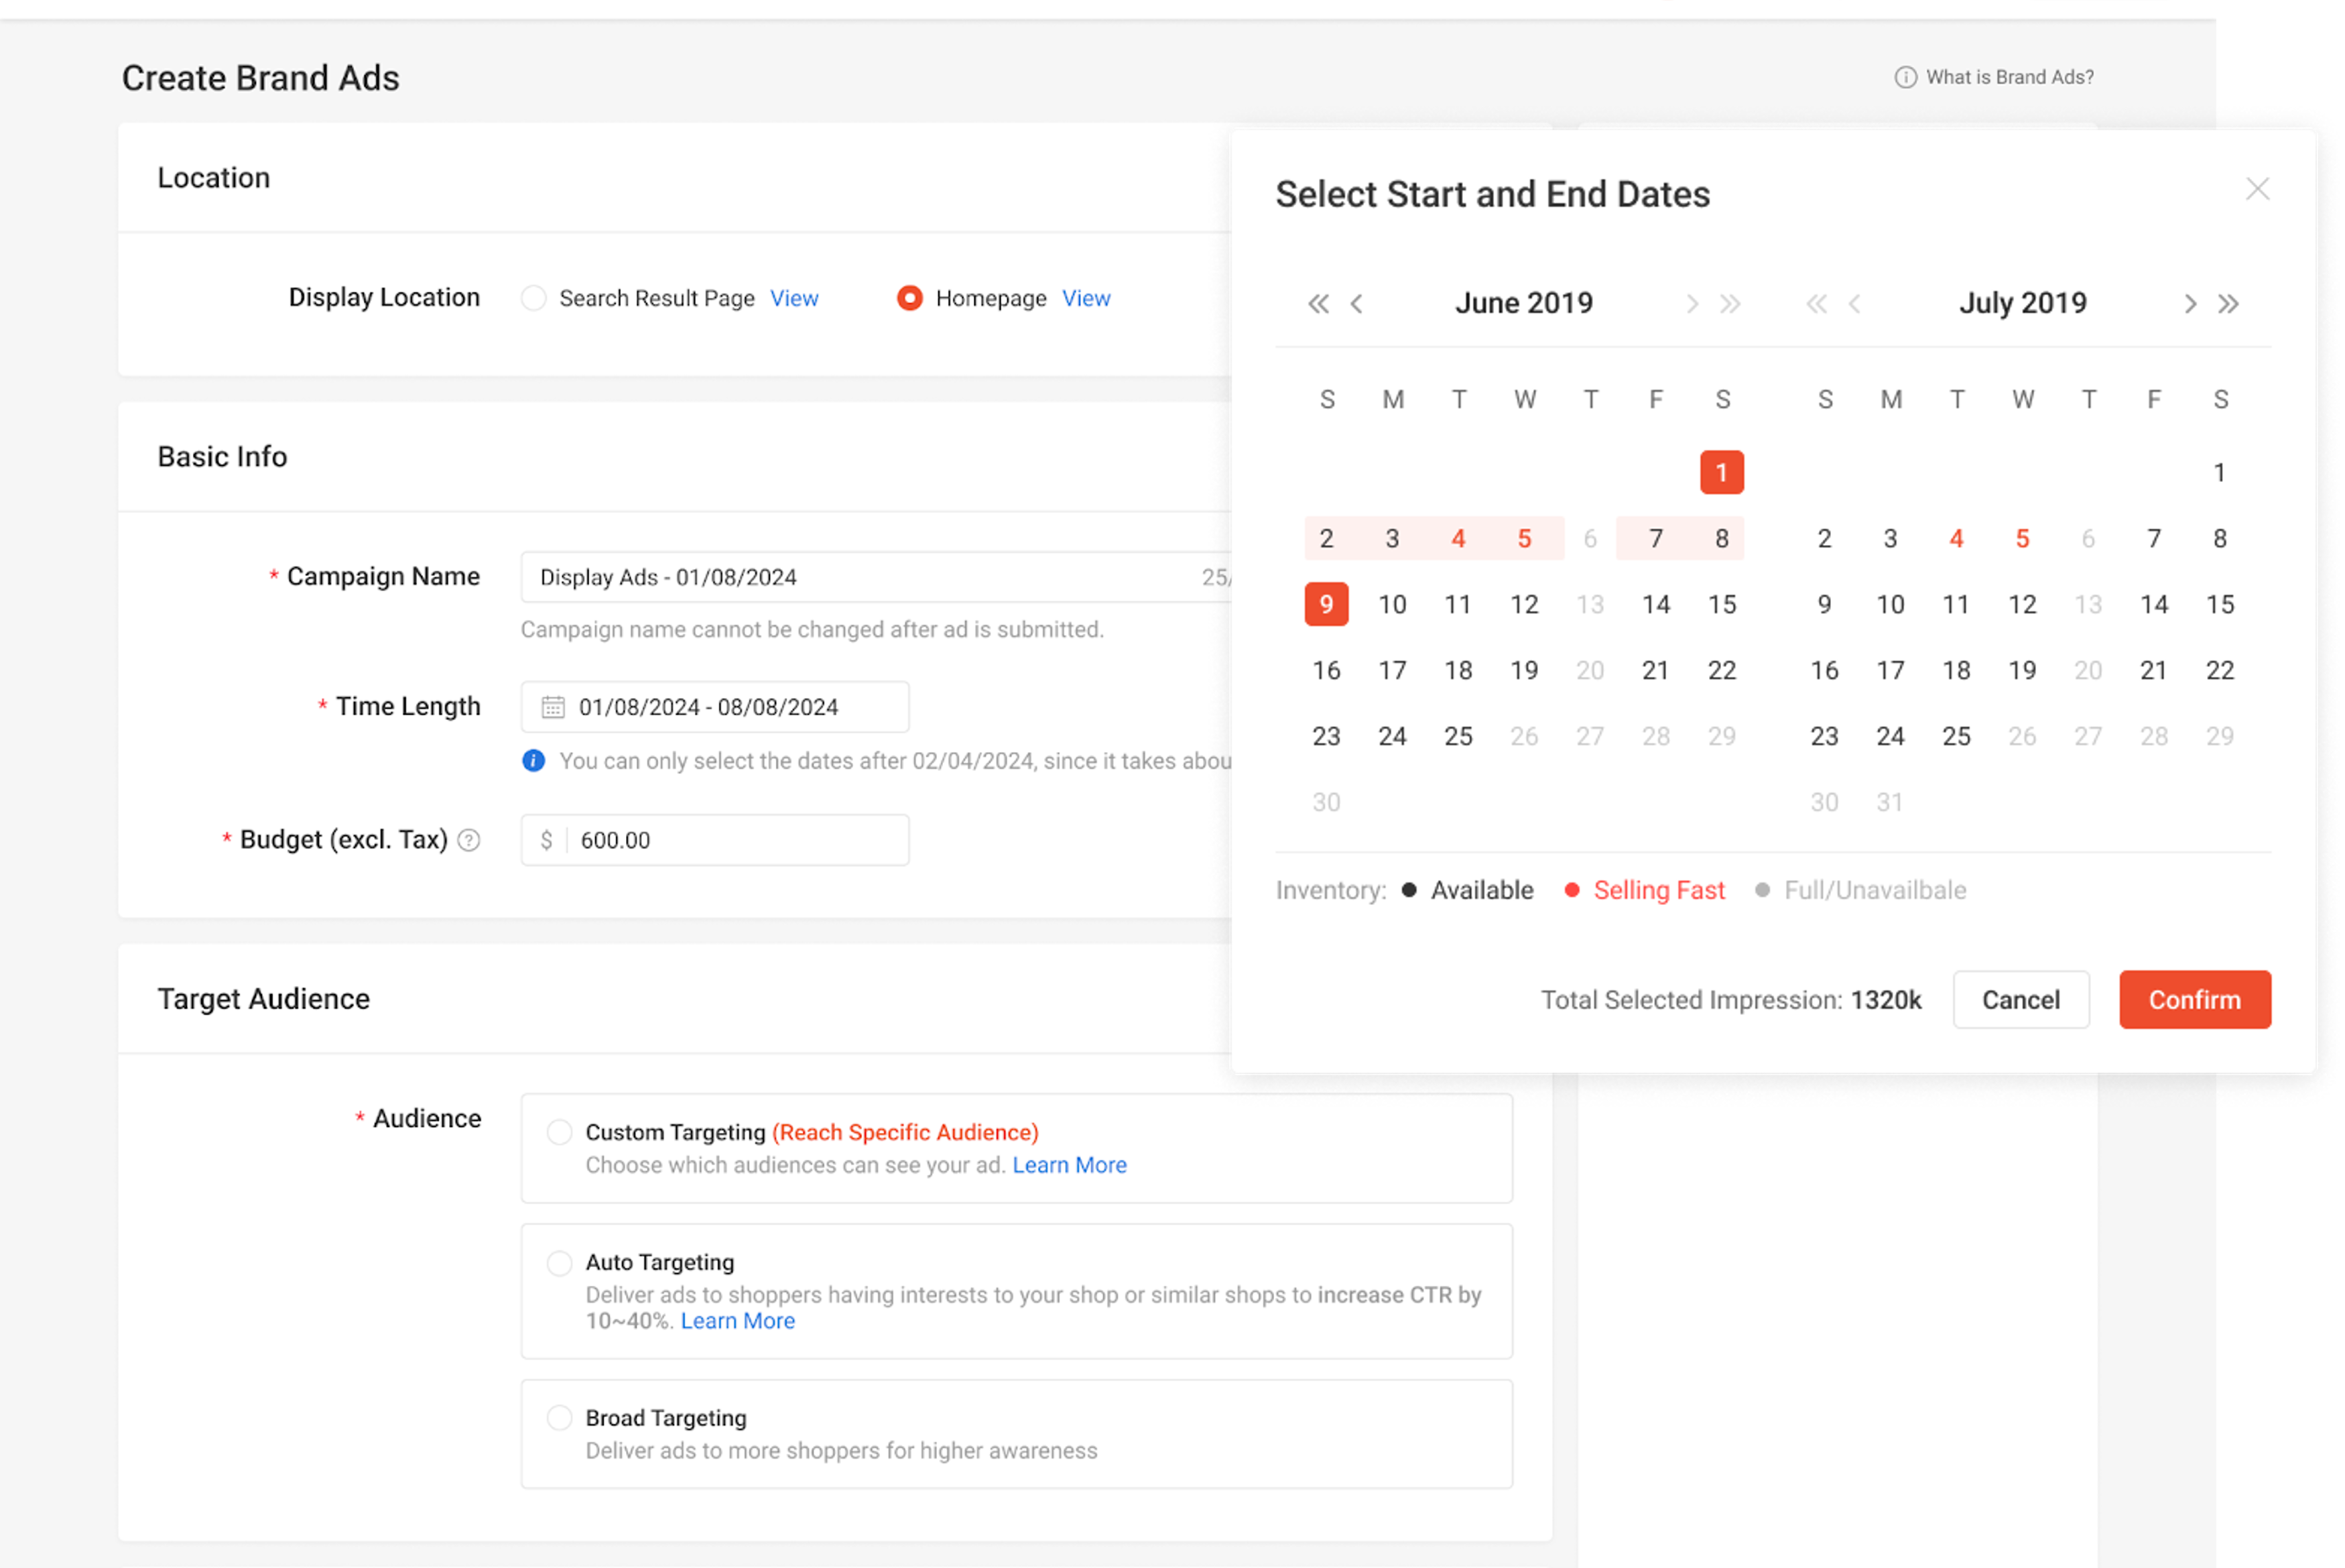This screenshot has height=1568, width=2345.
Task: Pick June 15 in the calendar
Action: (x=1721, y=604)
